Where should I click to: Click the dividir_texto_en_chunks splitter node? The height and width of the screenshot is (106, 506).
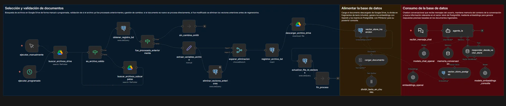[371, 82]
